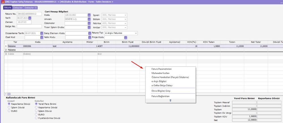
Task: Click the Özel Kod input field
Action: [x=32, y=38]
